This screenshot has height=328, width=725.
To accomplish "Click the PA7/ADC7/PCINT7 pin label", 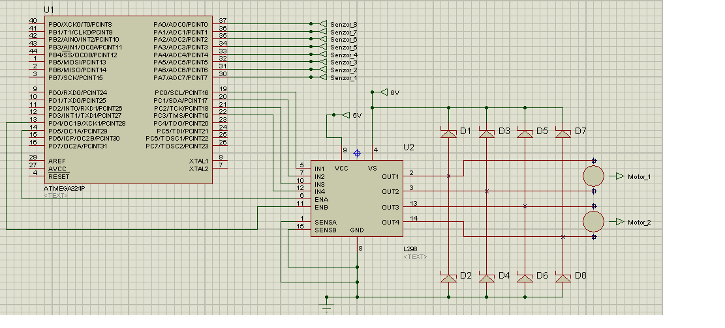I will pos(181,77).
